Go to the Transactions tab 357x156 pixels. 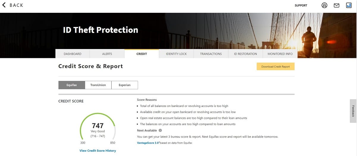pos(211,54)
